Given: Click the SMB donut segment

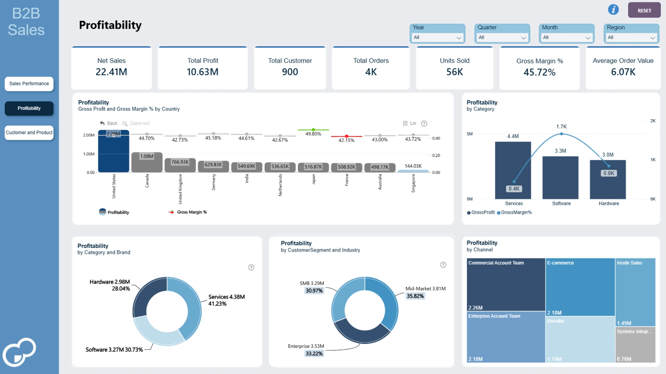Looking at the screenshot, I should pyautogui.click(x=341, y=297).
